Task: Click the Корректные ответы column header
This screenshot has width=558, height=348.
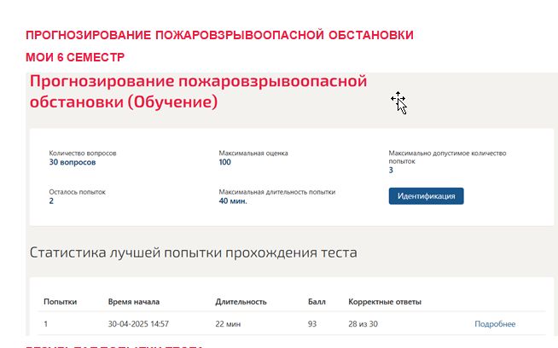Action: click(x=385, y=302)
